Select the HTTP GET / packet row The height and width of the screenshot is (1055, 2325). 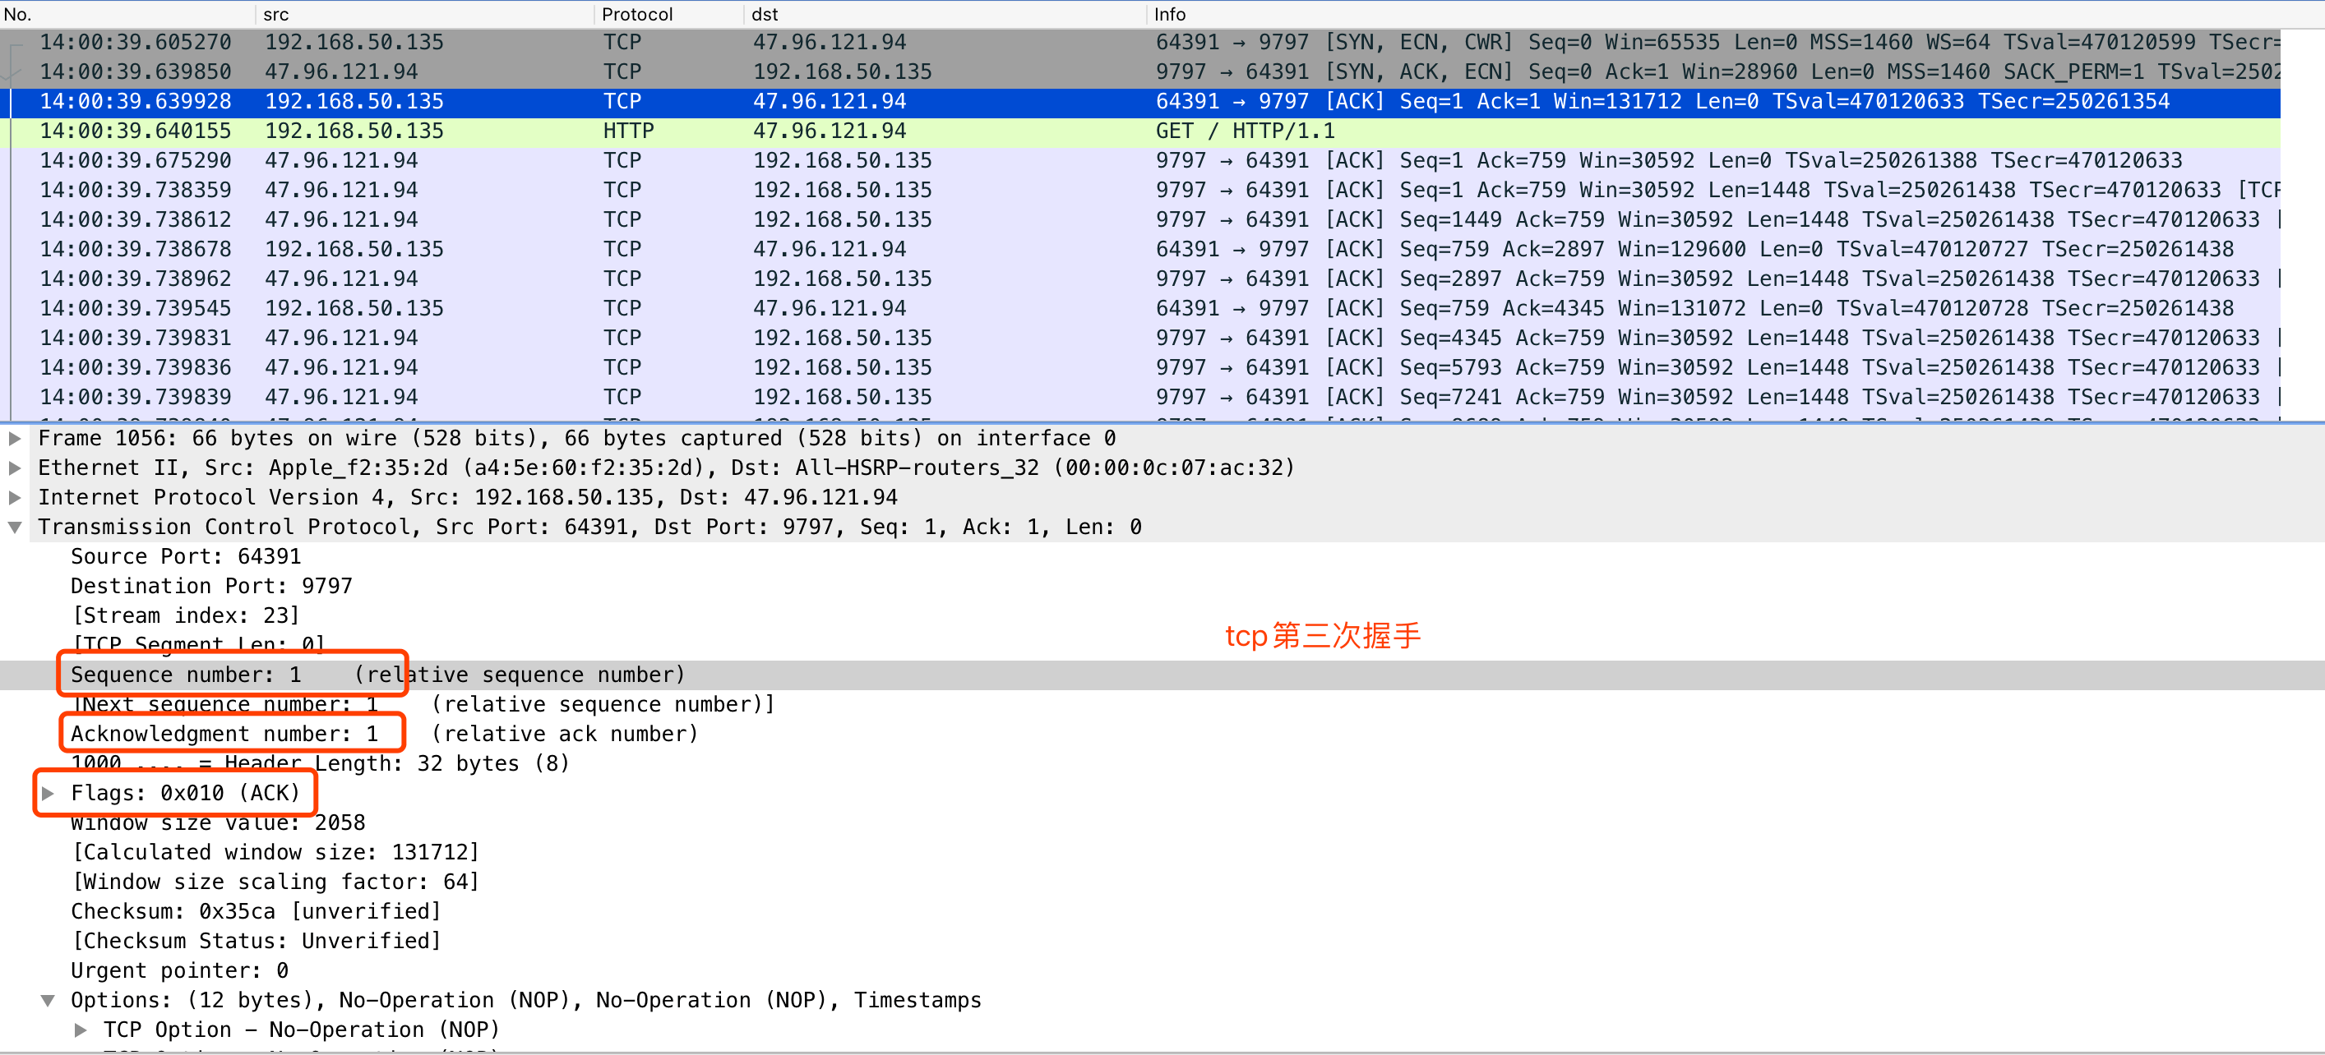click(1141, 132)
